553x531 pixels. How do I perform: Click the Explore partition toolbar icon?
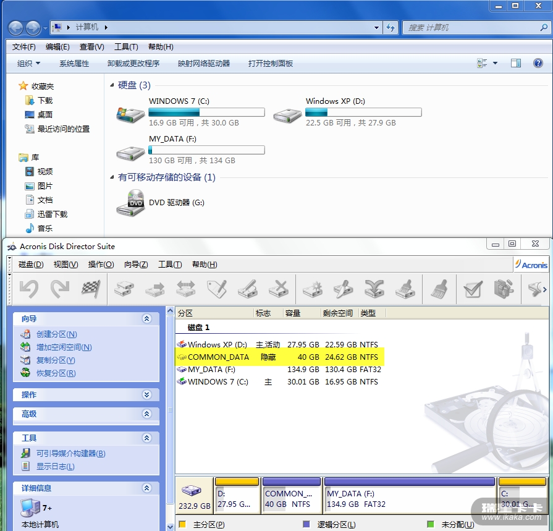(x=504, y=289)
